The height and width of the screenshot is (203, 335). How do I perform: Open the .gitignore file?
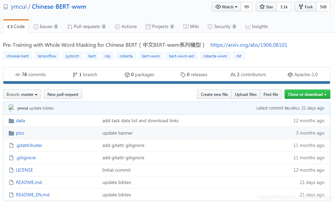coord(26,158)
